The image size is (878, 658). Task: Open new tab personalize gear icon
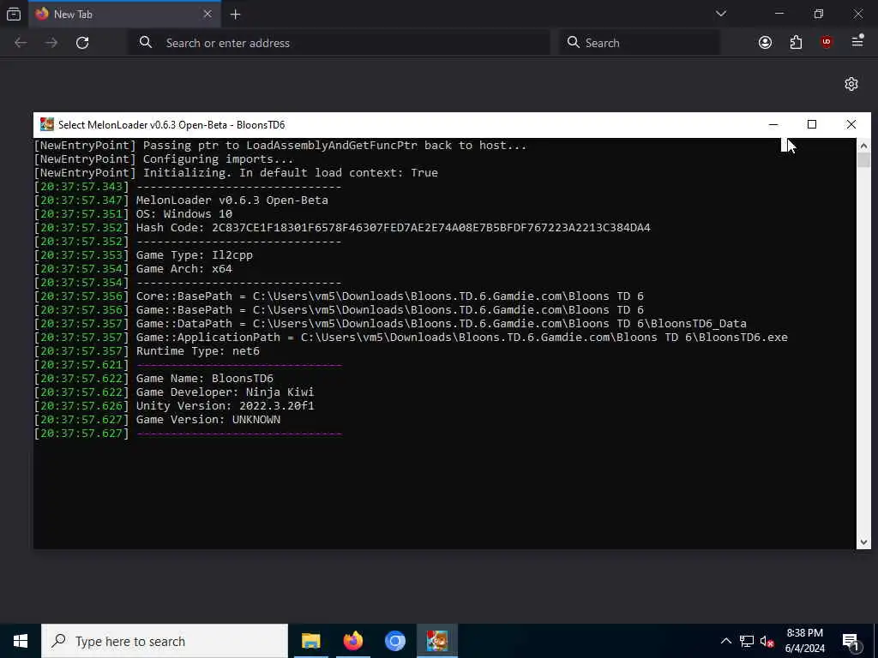(x=851, y=84)
